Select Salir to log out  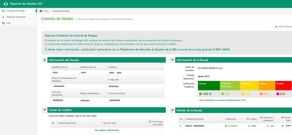tap(8, 23)
